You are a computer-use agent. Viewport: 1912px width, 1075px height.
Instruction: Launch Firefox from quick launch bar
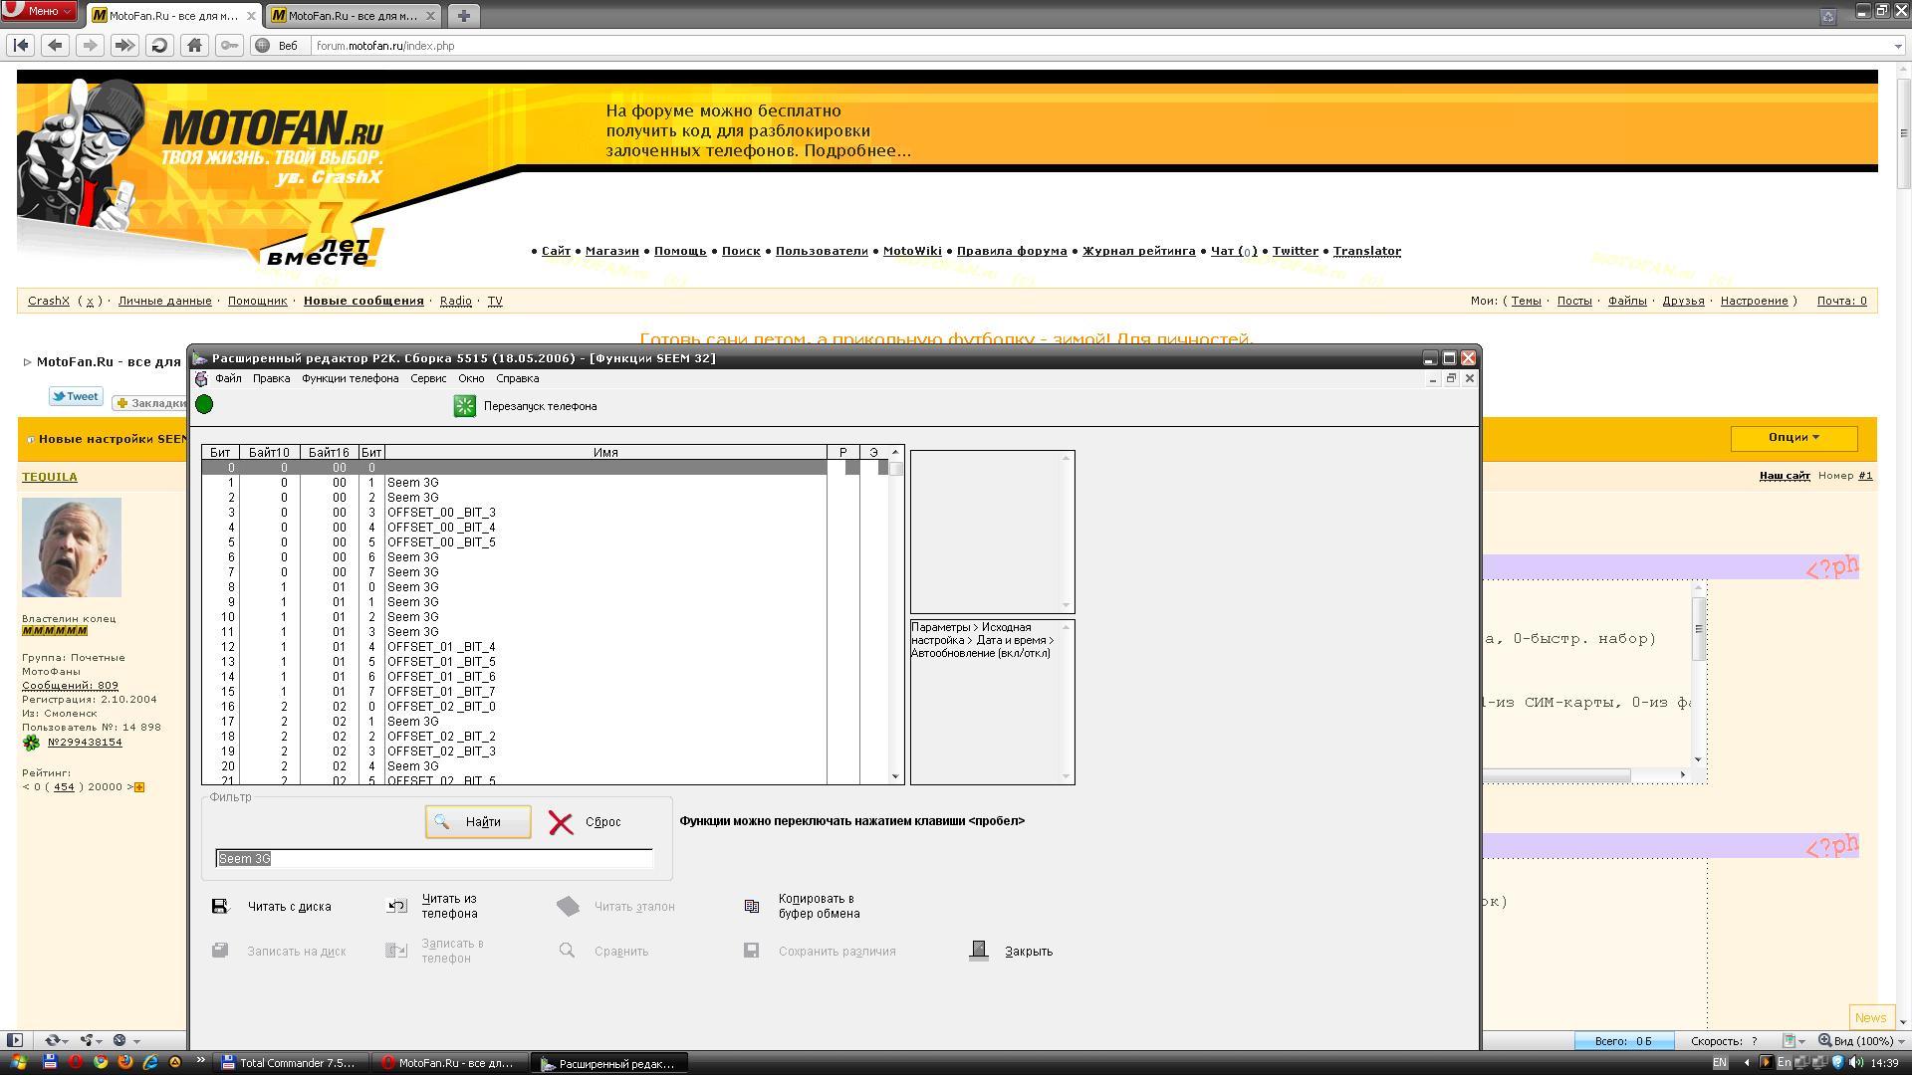124,1063
